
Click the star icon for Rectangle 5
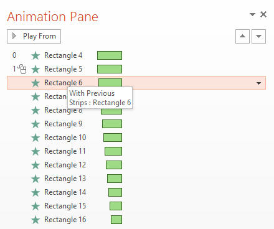[35, 69]
